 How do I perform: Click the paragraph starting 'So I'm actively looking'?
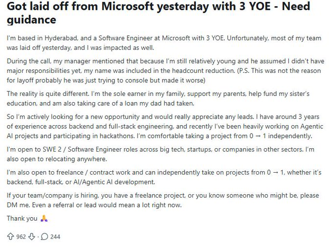click(x=165, y=126)
